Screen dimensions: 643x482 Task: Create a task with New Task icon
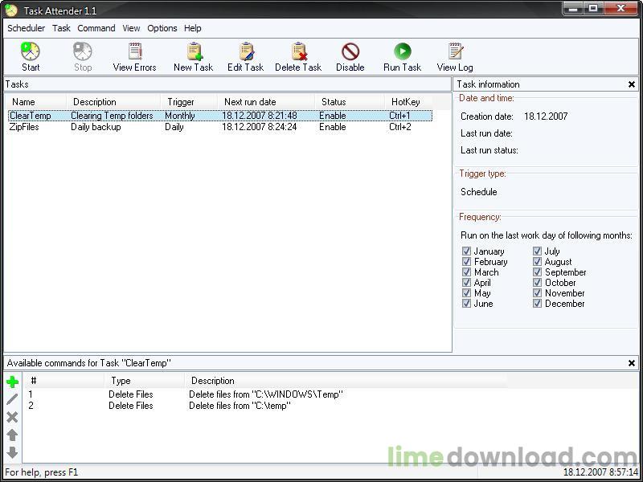pyautogui.click(x=194, y=53)
